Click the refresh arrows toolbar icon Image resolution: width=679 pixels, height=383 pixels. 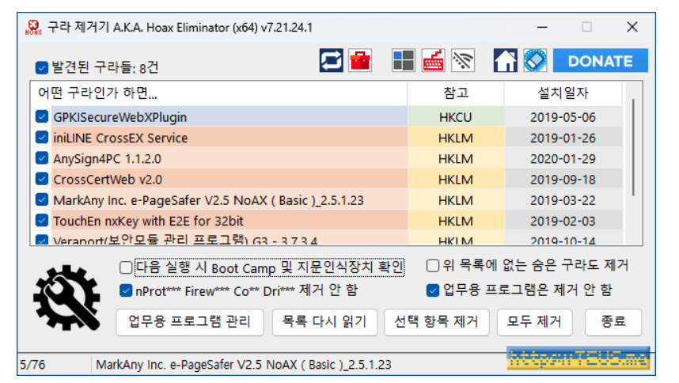(332, 60)
